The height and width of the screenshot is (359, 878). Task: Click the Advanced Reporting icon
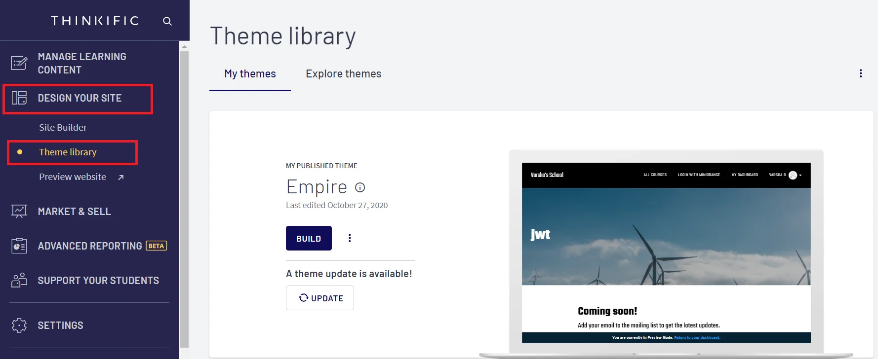click(x=19, y=246)
